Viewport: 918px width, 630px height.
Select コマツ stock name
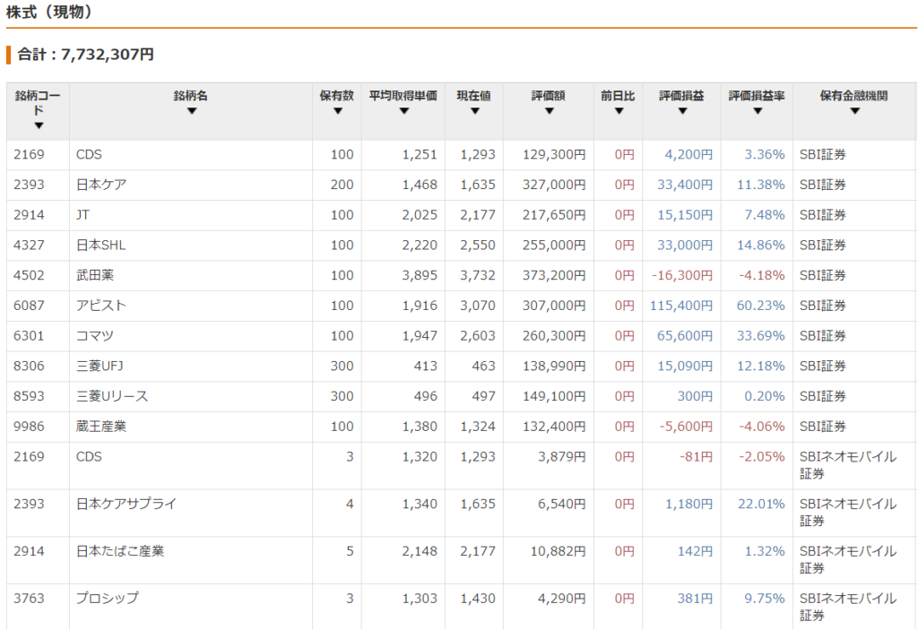click(95, 336)
